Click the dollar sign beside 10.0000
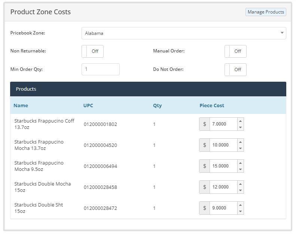Screen dimensions: 296x235 (x=204, y=145)
